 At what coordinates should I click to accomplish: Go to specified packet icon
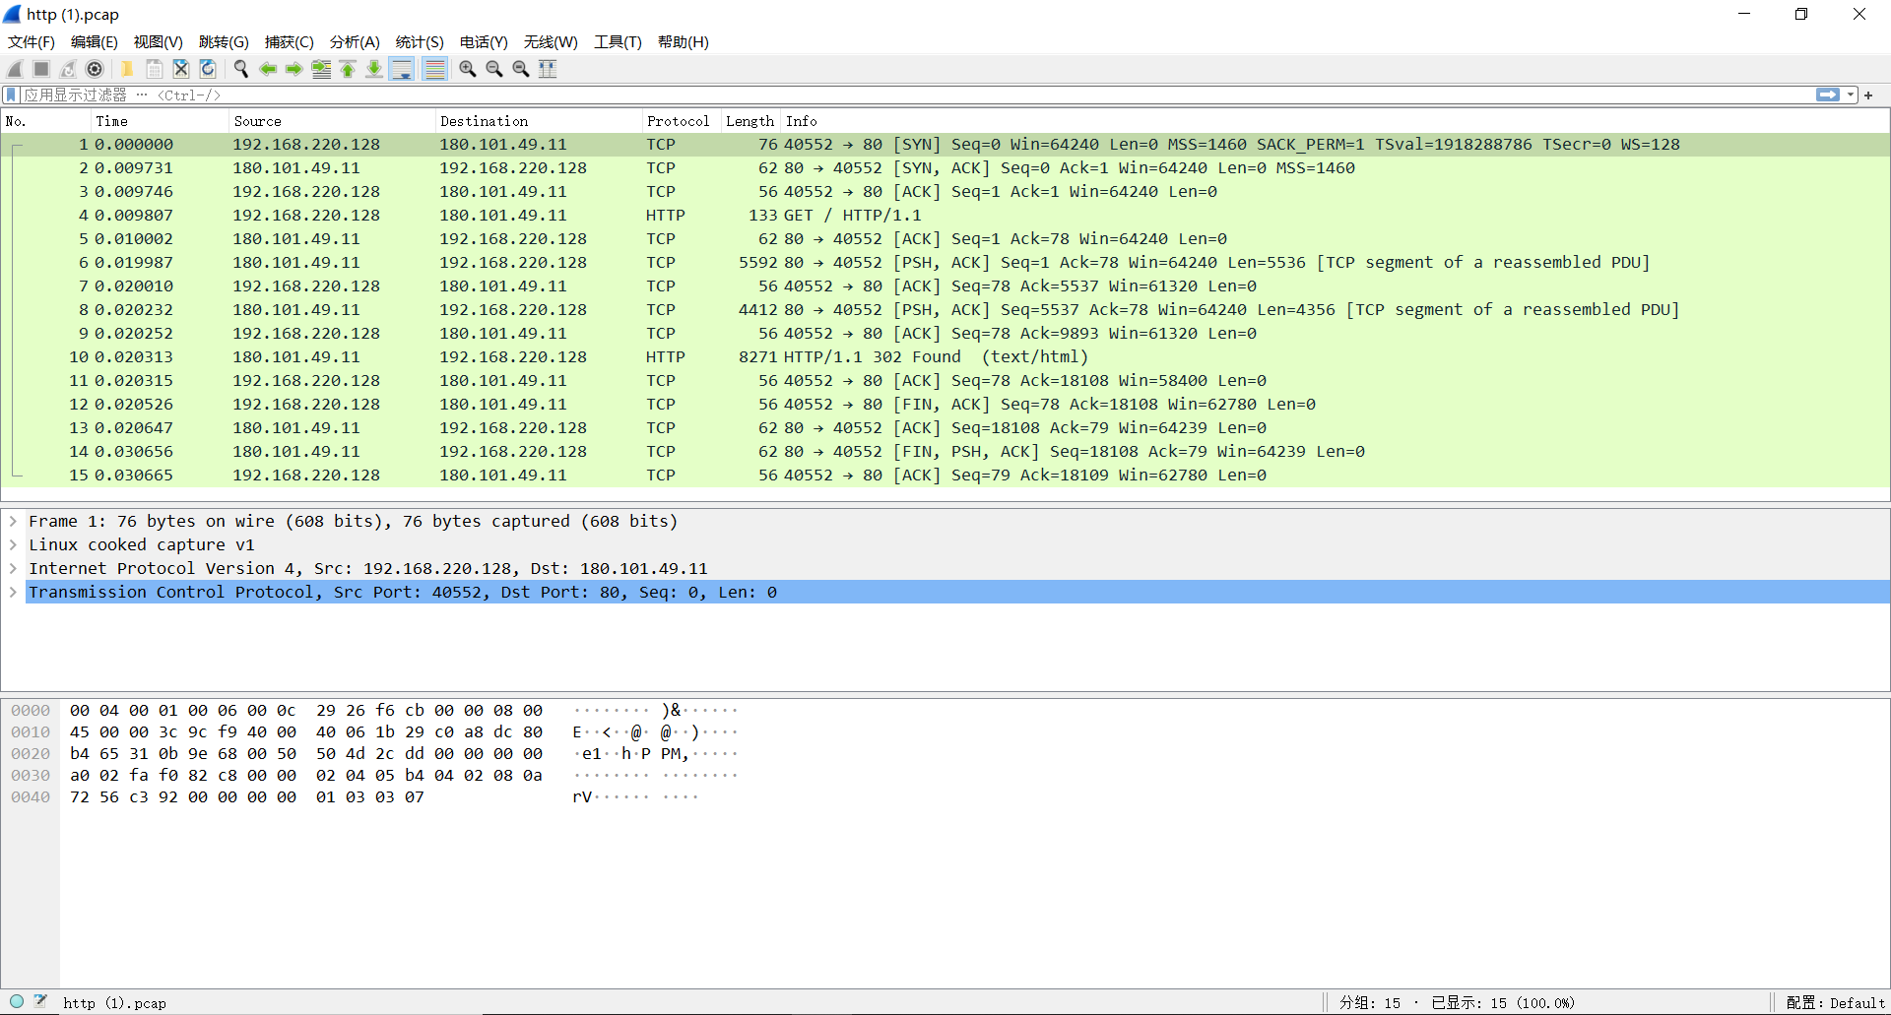coord(321,69)
